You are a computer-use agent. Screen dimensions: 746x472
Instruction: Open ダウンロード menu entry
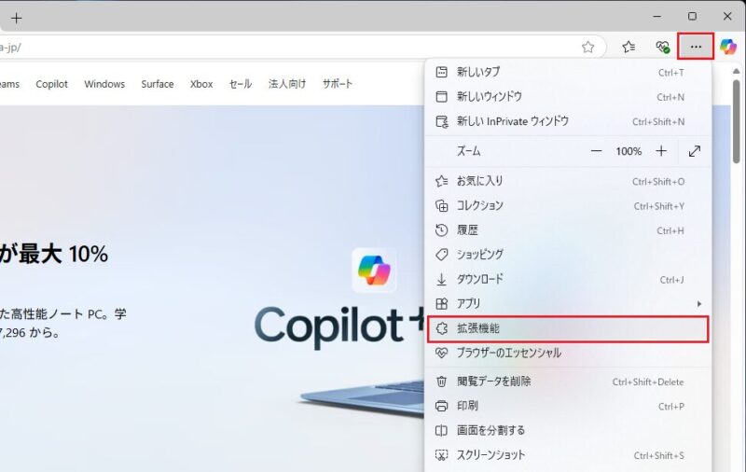(x=568, y=279)
